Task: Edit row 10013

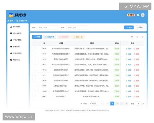Action: 129,65
